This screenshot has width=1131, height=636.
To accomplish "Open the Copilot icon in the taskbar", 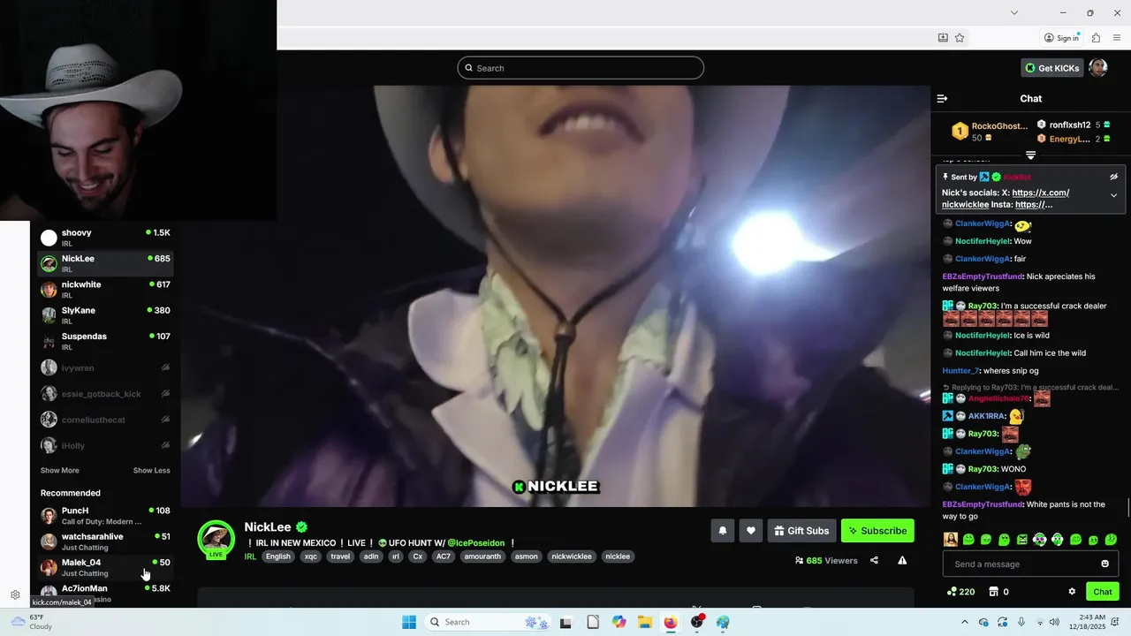I will pyautogui.click(x=619, y=622).
